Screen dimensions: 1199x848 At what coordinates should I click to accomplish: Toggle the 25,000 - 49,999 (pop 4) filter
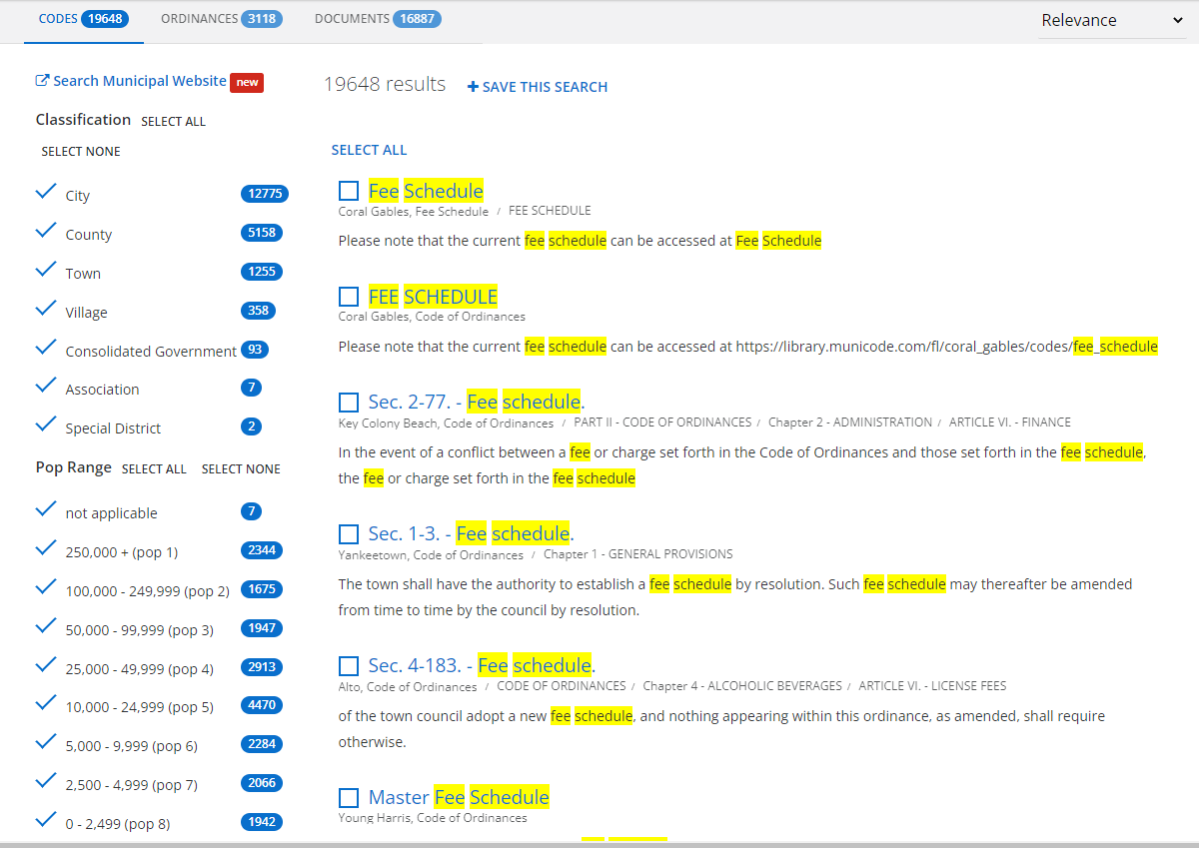click(x=46, y=665)
